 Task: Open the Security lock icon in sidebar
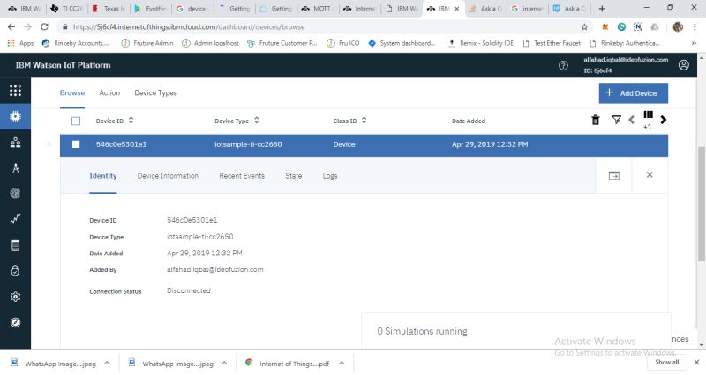15,270
